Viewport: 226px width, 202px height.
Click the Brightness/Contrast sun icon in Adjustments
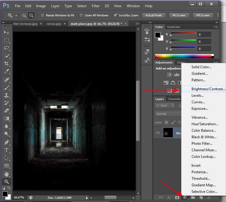[169, 75]
